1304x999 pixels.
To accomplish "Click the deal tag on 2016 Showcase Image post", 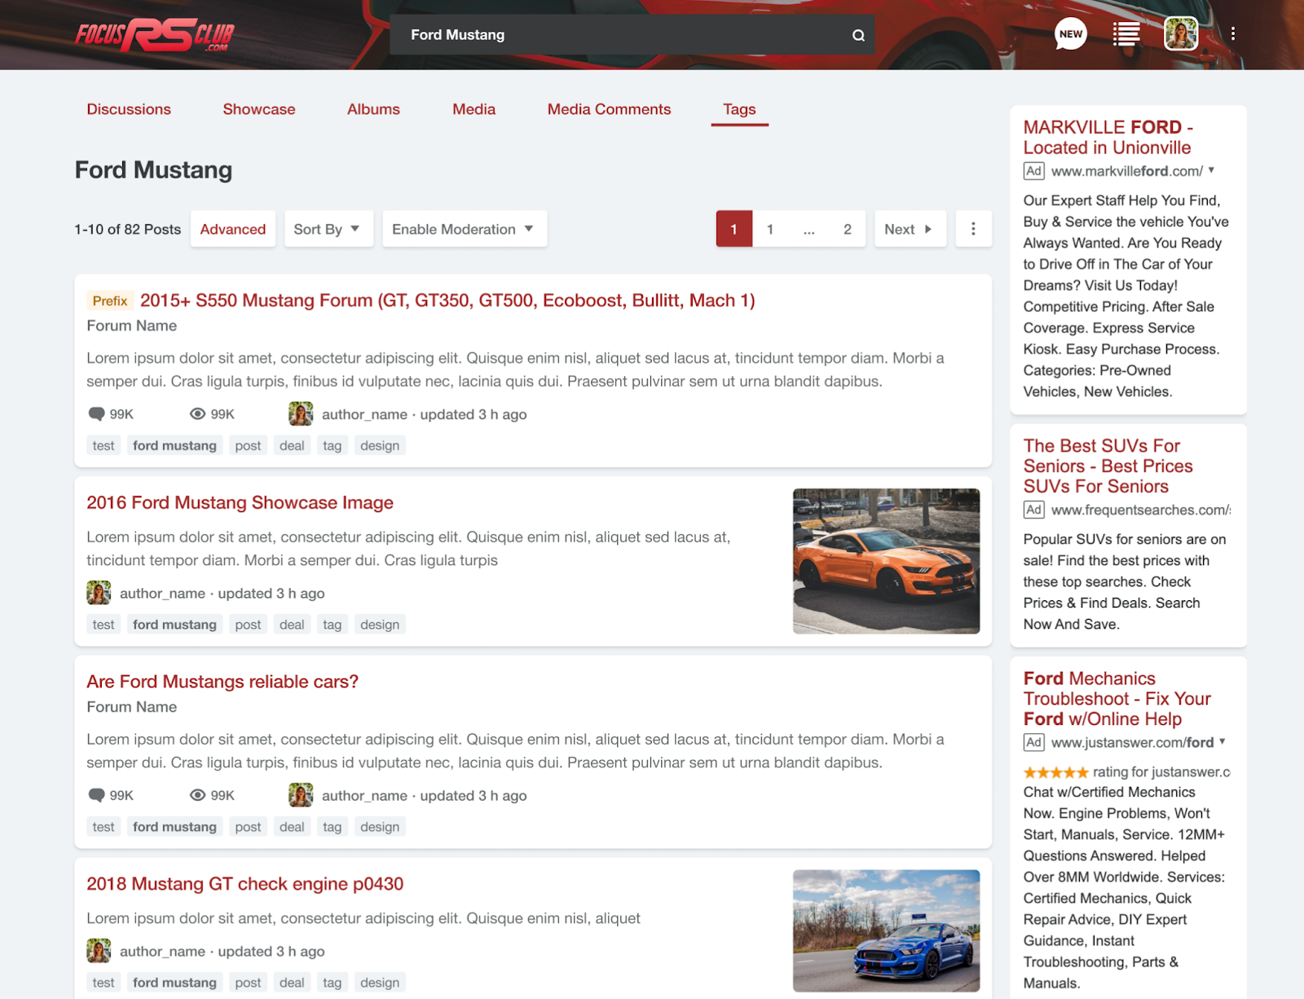I will coord(292,625).
